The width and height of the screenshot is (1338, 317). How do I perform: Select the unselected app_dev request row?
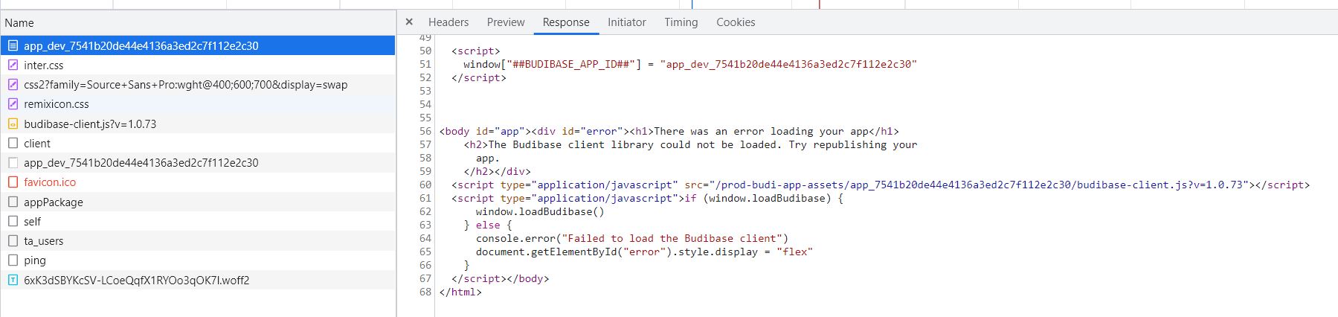point(198,162)
